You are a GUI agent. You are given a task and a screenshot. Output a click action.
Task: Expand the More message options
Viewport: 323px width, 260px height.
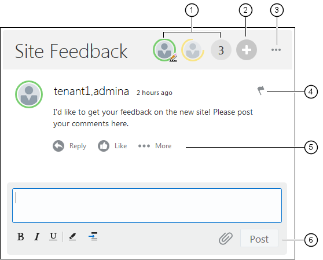(x=155, y=146)
